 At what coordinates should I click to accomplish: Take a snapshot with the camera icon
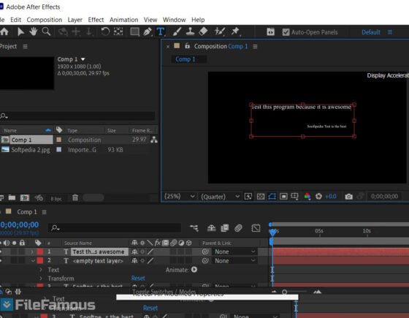coord(349,197)
